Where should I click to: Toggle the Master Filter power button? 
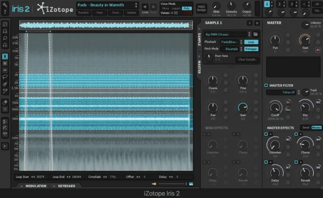click(266, 85)
